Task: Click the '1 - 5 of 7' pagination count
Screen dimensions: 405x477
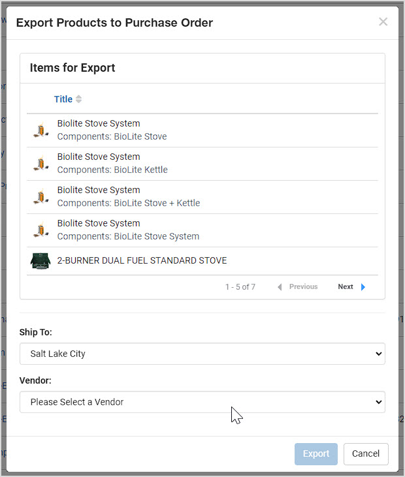Action: click(240, 287)
